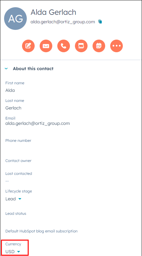This screenshot has height=256, width=142.
Task: Open the more actions ellipsis icon
Action: tap(116, 46)
